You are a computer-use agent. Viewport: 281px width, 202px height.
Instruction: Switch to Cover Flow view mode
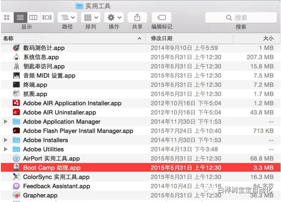[47, 17]
